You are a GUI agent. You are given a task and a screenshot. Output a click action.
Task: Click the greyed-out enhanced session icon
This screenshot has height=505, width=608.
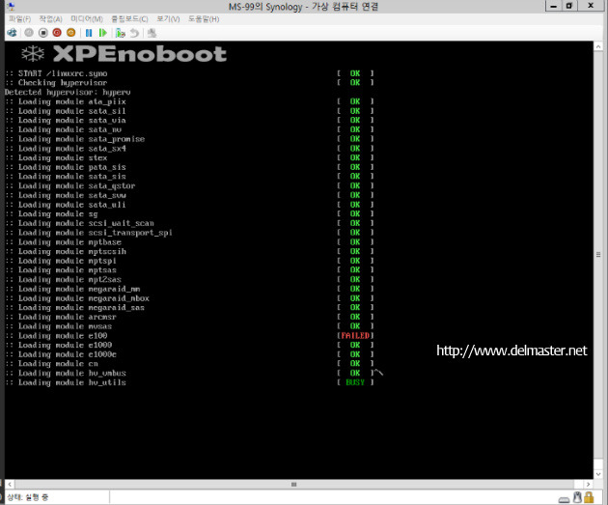152,33
